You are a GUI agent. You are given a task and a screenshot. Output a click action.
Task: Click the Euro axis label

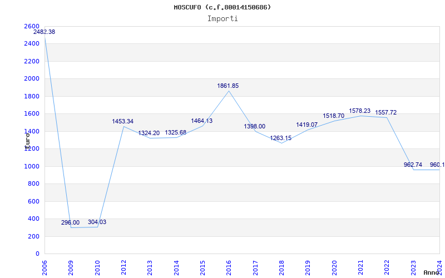27,141
